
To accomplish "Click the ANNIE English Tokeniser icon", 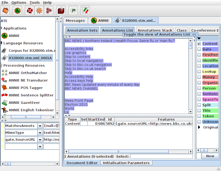I will [x=5, y=110].
